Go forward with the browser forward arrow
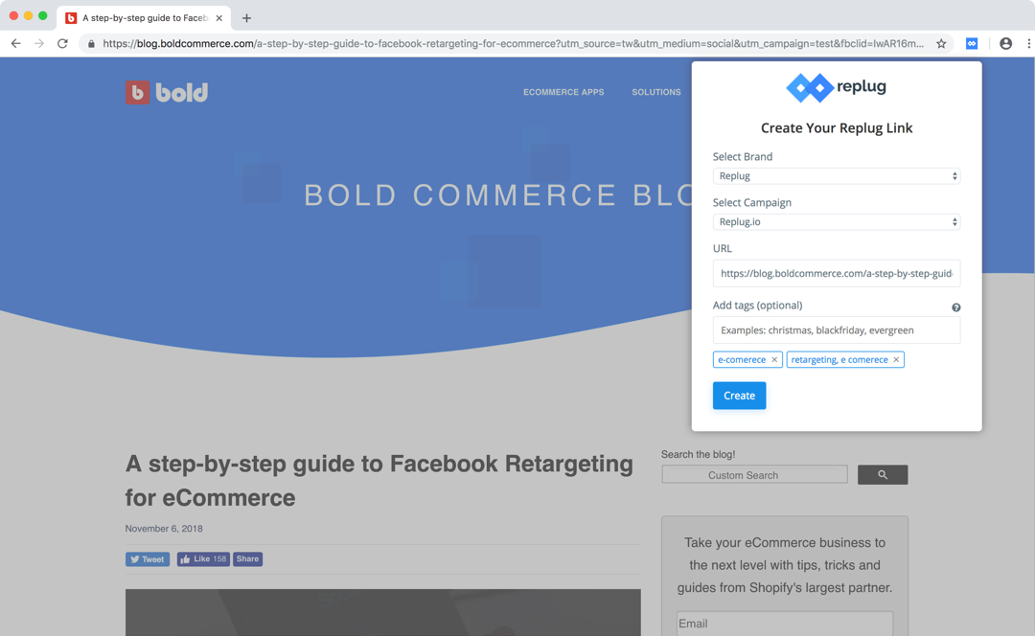 tap(39, 43)
